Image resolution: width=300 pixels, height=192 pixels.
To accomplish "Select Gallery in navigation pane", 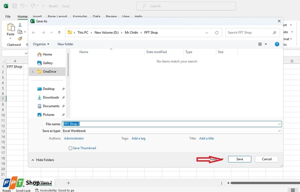I will pyautogui.click(x=48, y=63).
